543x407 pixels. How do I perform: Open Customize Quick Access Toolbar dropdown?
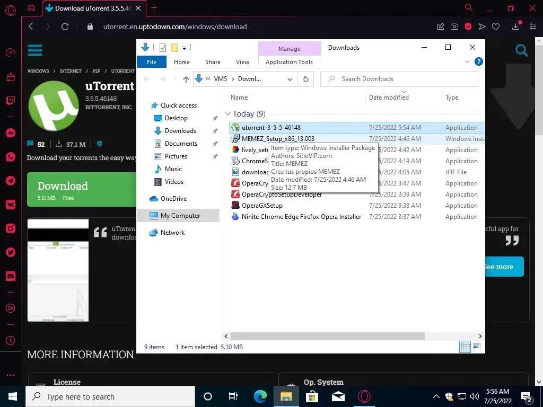pos(184,48)
